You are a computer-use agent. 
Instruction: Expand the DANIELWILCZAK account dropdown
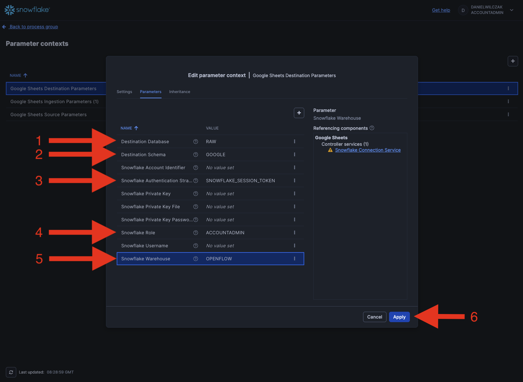(512, 10)
